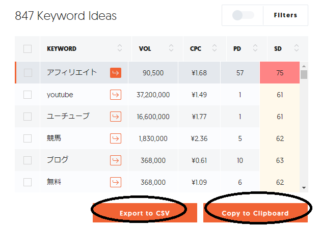Click the PD value 57
321x226 pixels.
[x=240, y=73]
